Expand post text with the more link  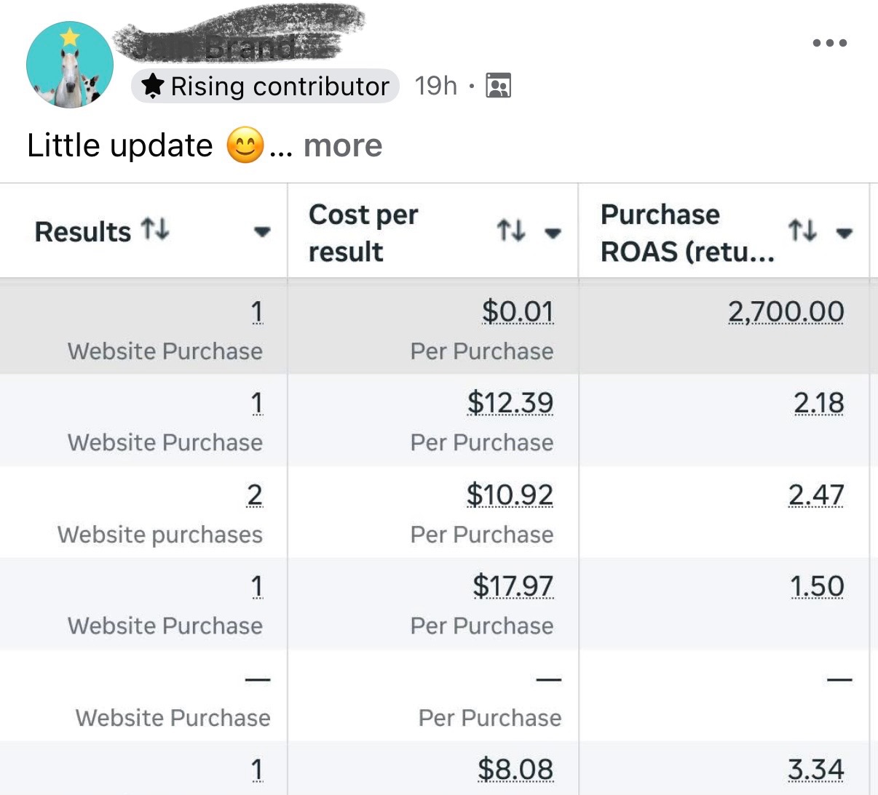pyautogui.click(x=342, y=145)
